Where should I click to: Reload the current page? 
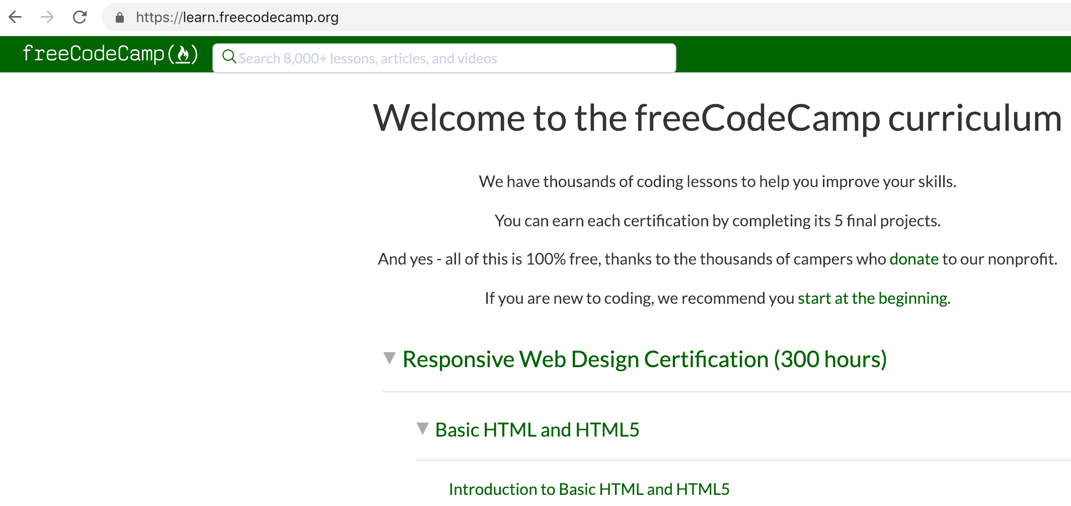click(x=80, y=17)
